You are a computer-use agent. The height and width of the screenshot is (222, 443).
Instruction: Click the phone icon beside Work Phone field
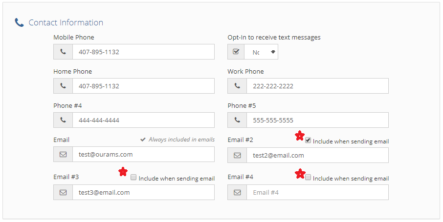click(x=237, y=86)
